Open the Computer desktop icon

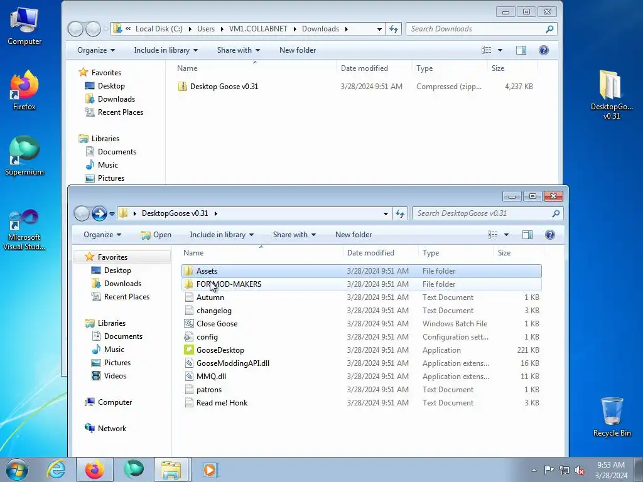point(24,26)
